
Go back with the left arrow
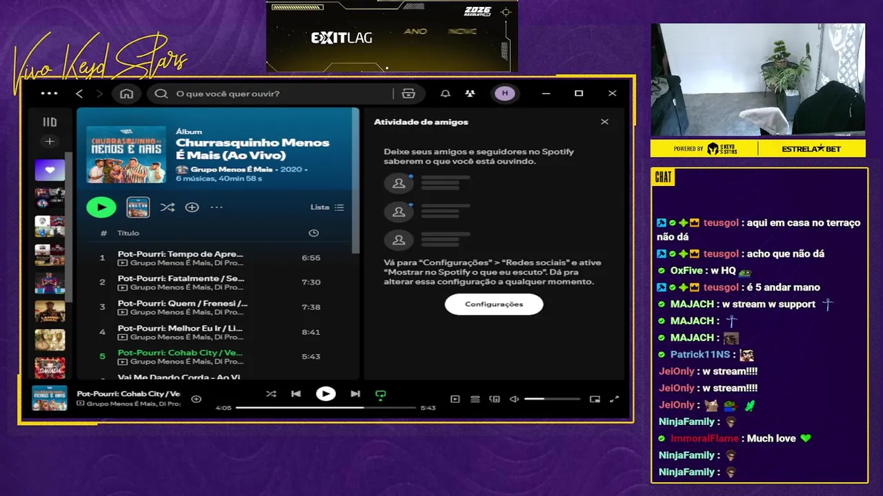tap(79, 94)
